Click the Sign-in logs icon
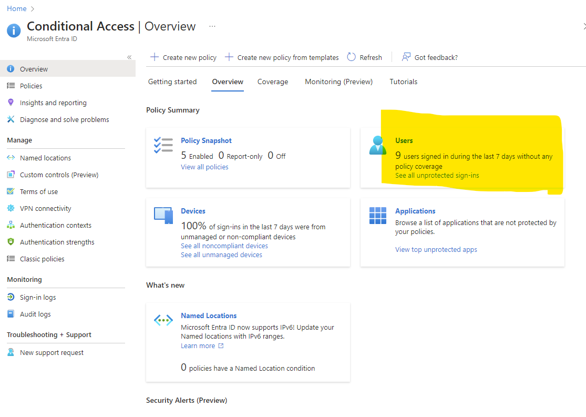Image resolution: width=586 pixels, height=417 pixels. pyautogui.click(x=11, y=297)
